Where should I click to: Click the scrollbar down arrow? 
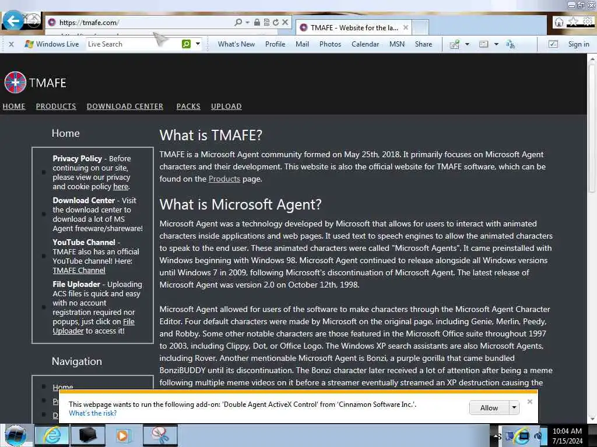pyautogui.click(x=592, y=418)
